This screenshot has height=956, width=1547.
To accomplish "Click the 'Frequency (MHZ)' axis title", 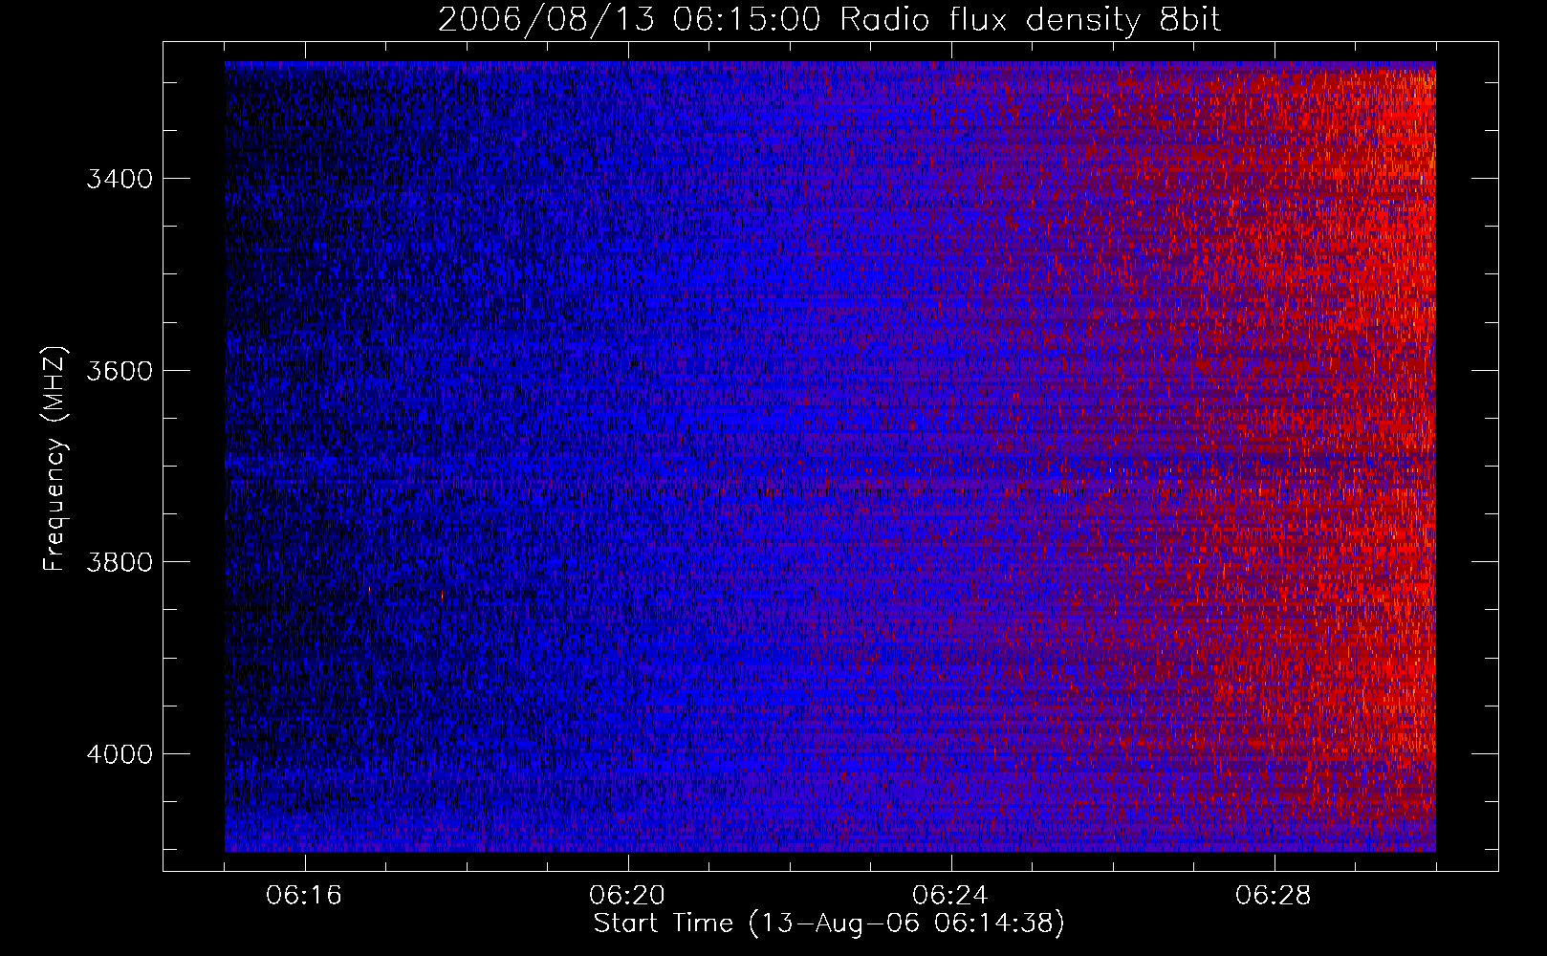I will tap(54, 459).
